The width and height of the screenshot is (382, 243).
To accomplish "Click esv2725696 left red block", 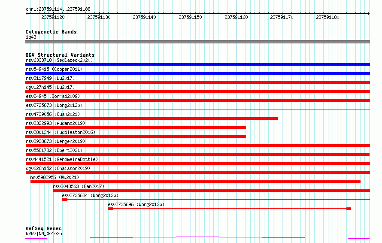I will click(111, 209).
